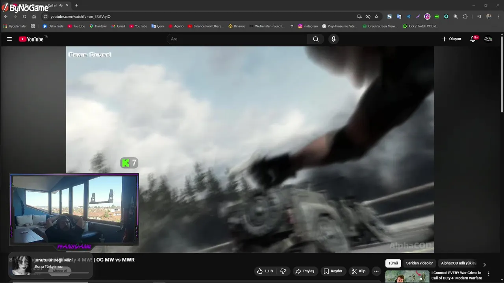Open the browser home page button
504x283 pixels.
pos(34,17)
